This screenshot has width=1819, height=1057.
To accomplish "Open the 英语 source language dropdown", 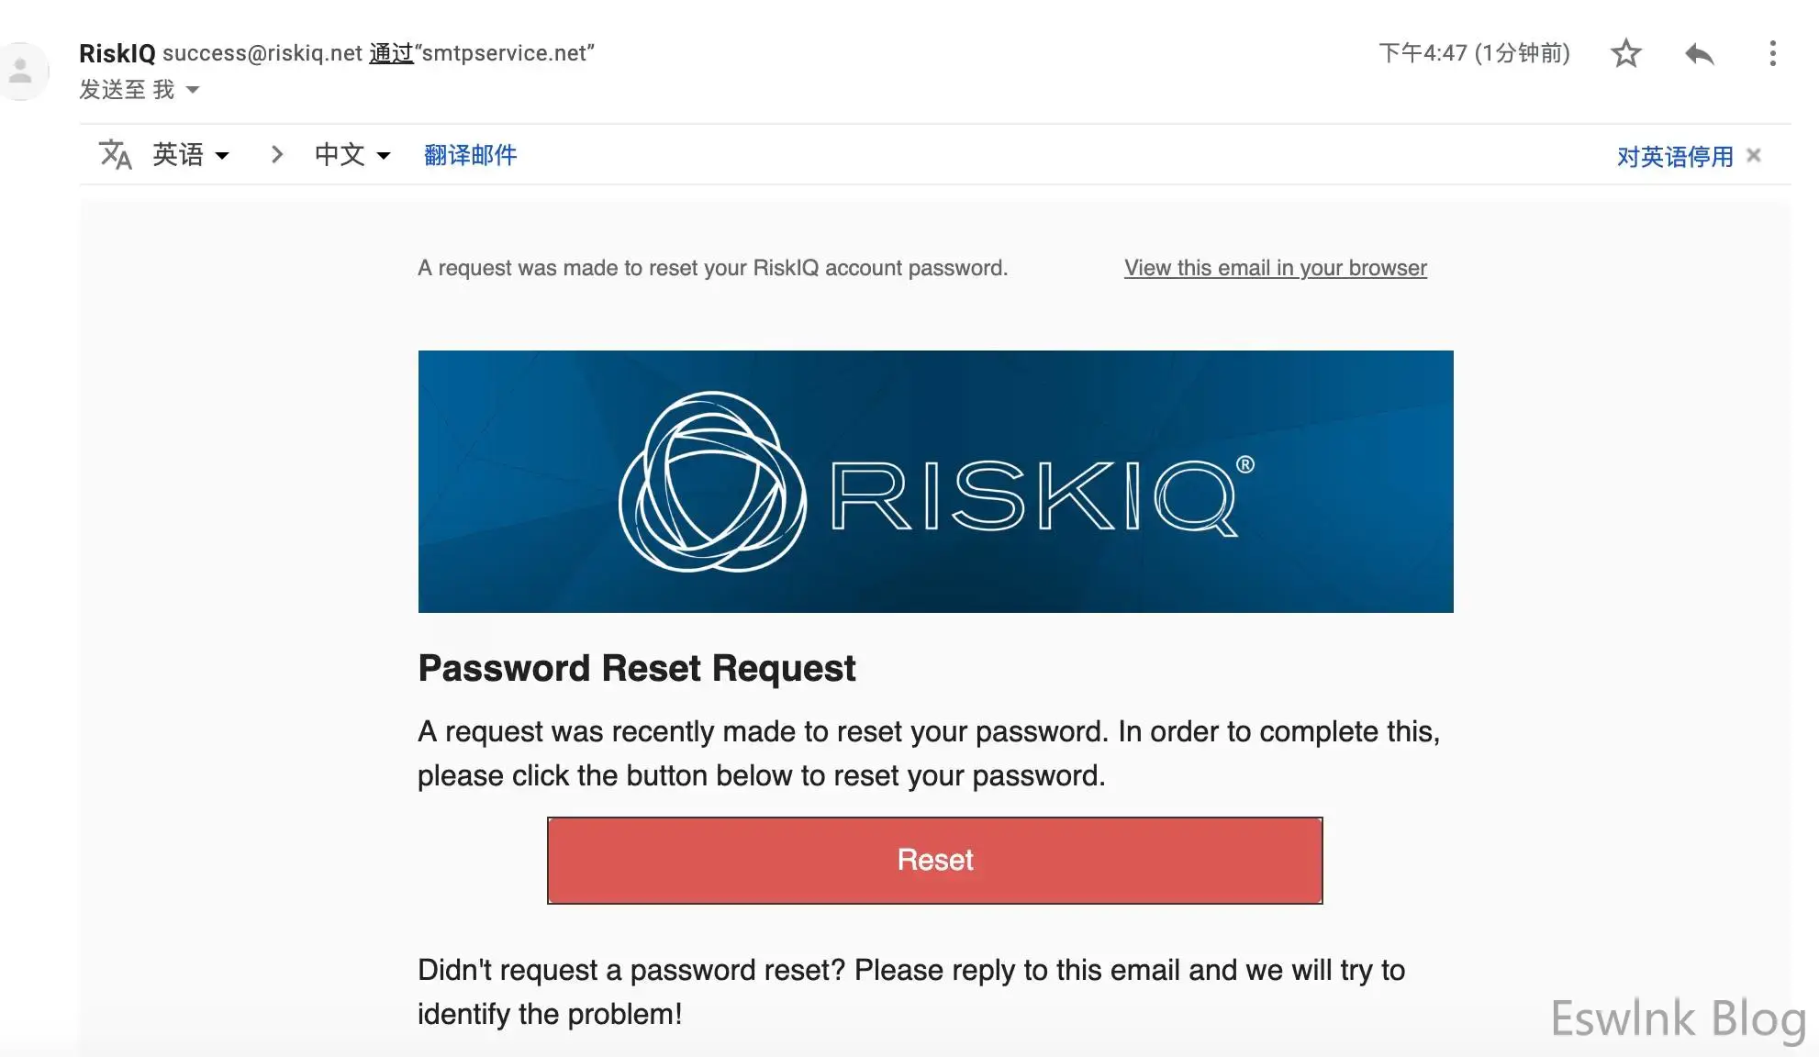I will tap(191, 154).
